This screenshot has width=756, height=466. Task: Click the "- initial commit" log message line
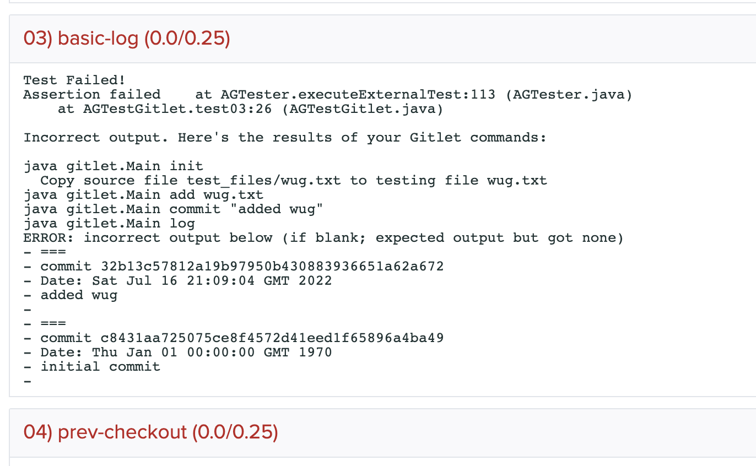100,366
